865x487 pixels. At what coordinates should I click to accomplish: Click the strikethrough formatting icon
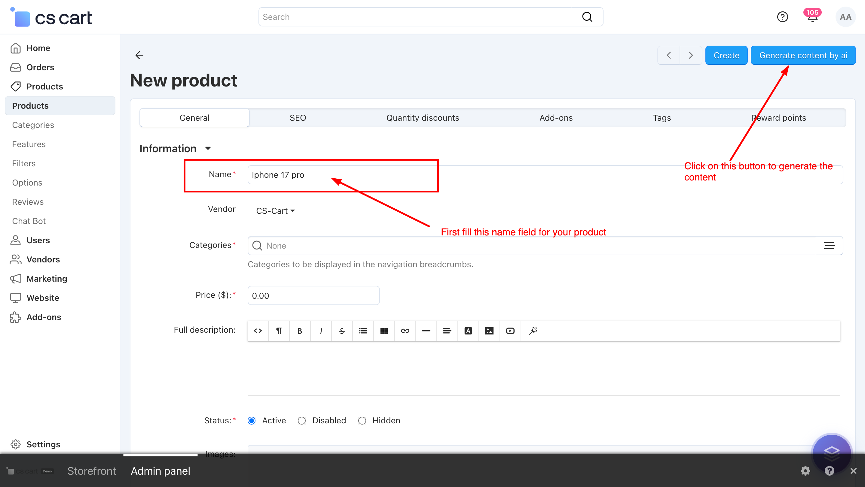point(342,331)
